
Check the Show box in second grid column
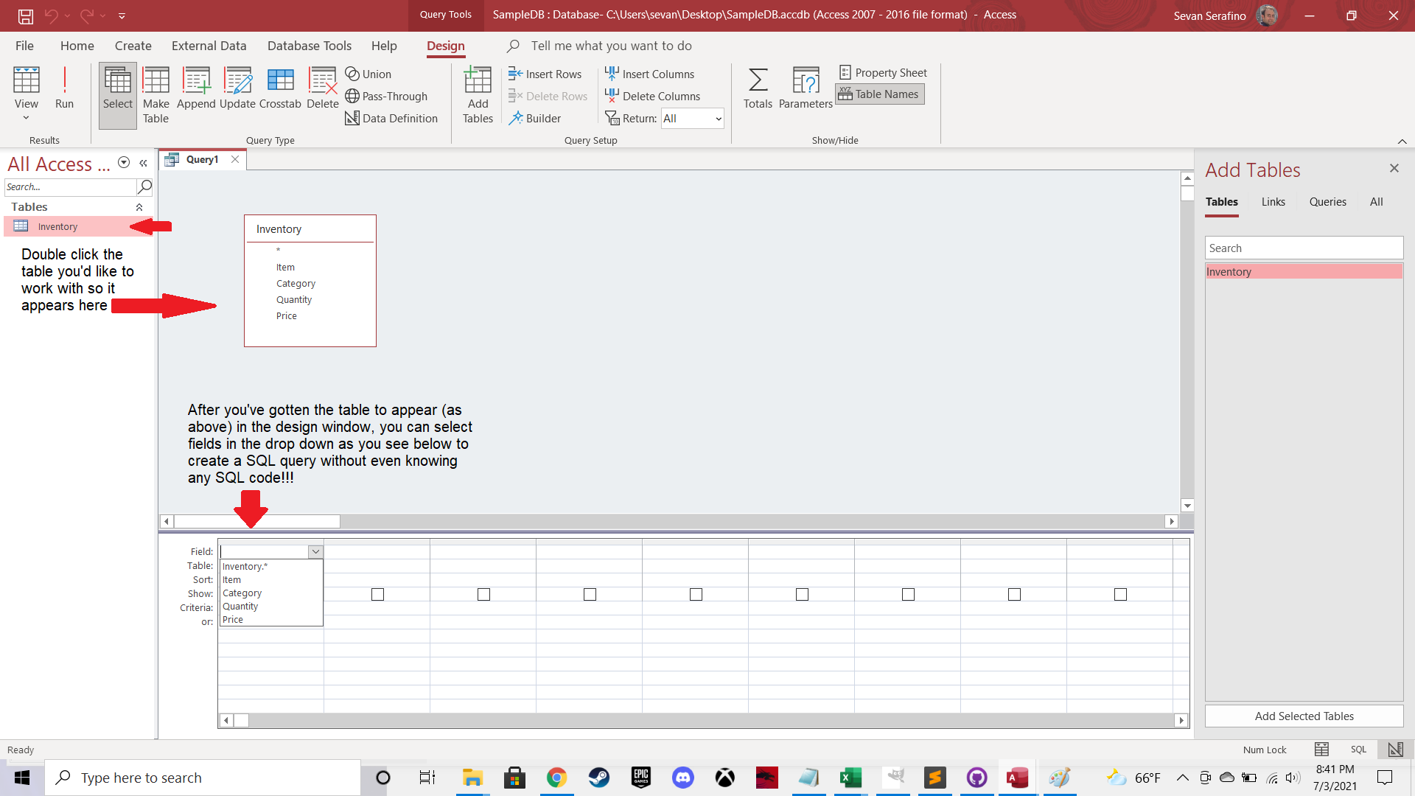[377, 594]
